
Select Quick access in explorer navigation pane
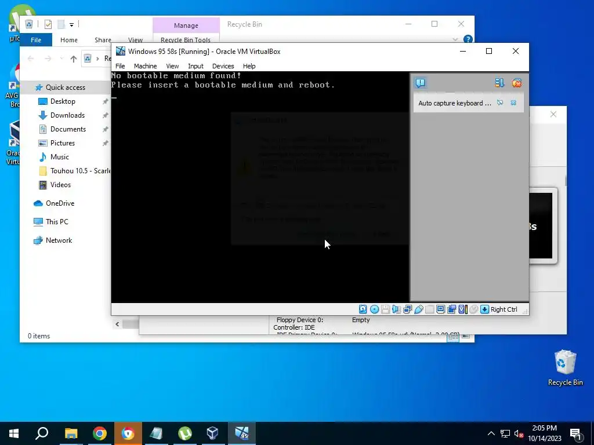click(x=65, y=87)
